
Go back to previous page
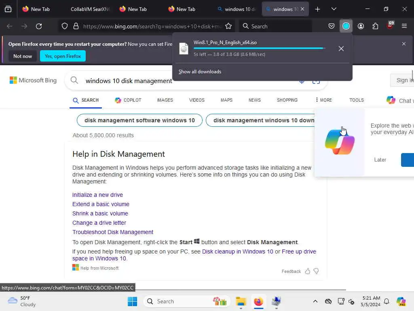[x=10, y=26]
